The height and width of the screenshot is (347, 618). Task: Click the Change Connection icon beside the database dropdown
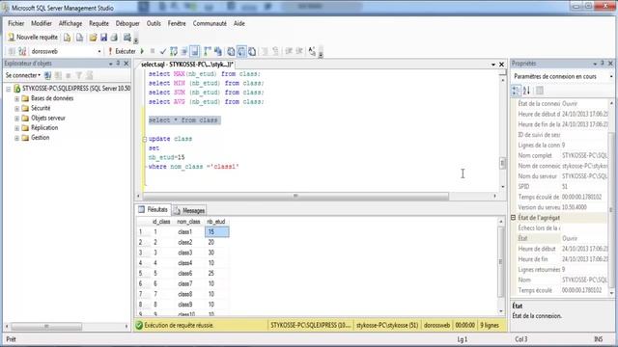coord(22,51)
